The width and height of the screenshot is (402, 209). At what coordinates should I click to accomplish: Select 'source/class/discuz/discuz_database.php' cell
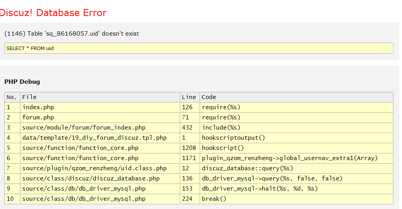point(100,178)
